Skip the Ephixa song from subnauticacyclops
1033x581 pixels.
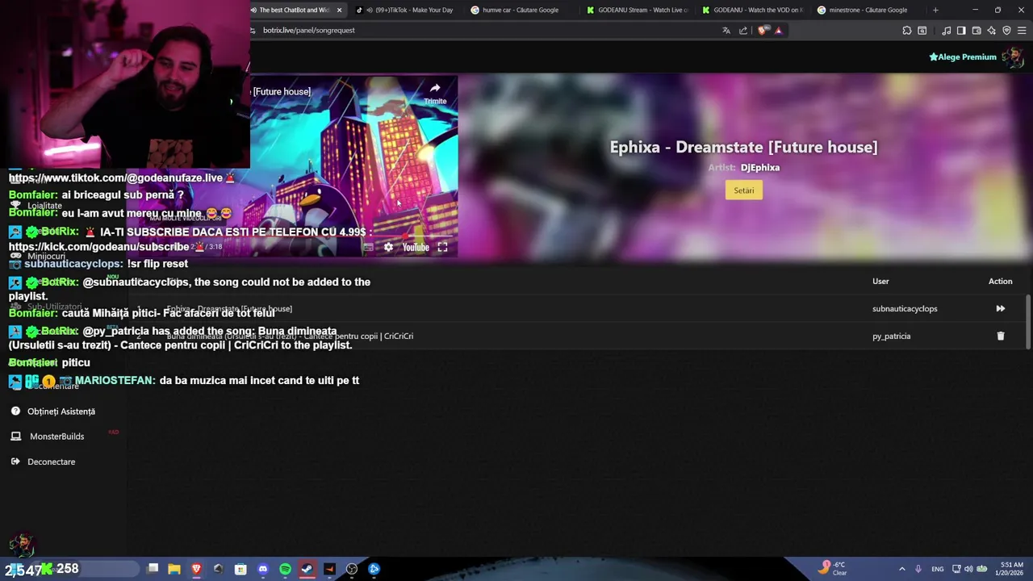point(1000,308)
